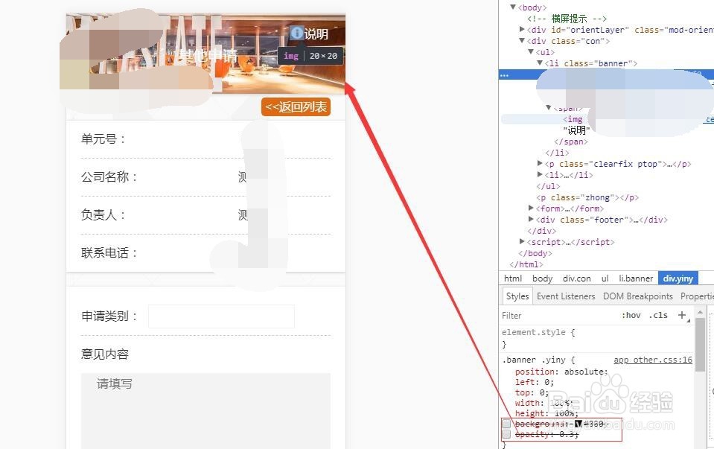This screenshot has width=714, height=449.
Task: Open the .cls class editor icon
Action: pos(658,315)
